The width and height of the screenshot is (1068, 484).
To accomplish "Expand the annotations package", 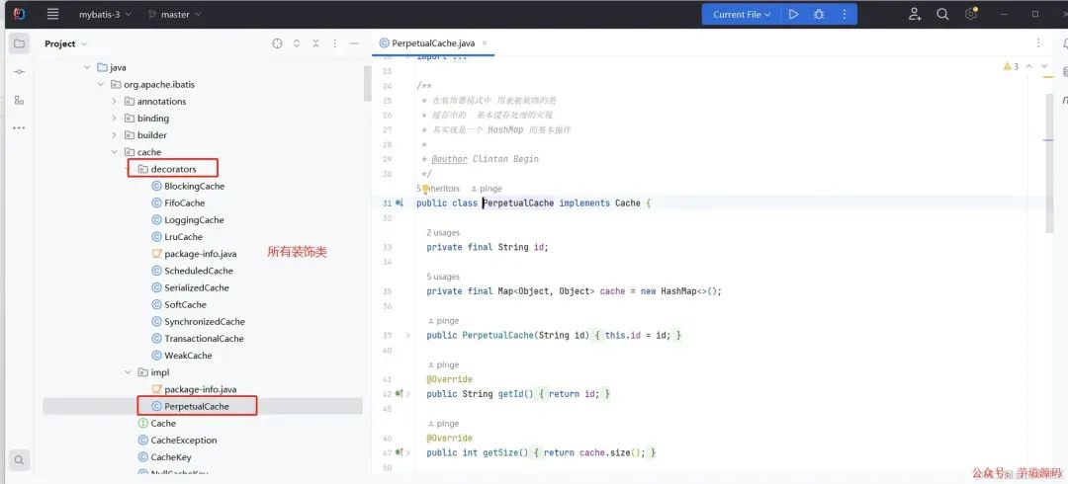I will pos(115,102).
